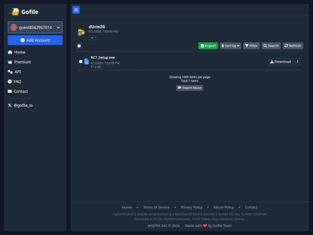Open the API sidebar item
This screenshot has height=235, width=313.
click(14, 72)
